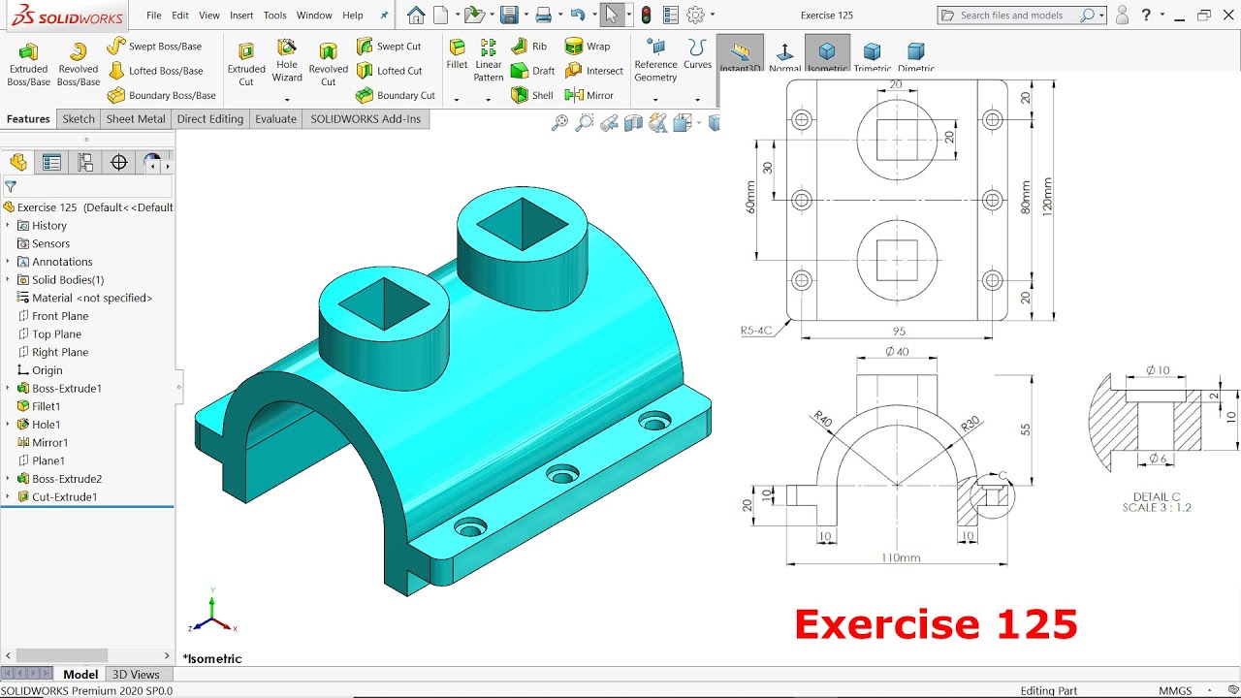Click the Rib feature tool
Screen dimensions: 1241x698
click(528, 46)
